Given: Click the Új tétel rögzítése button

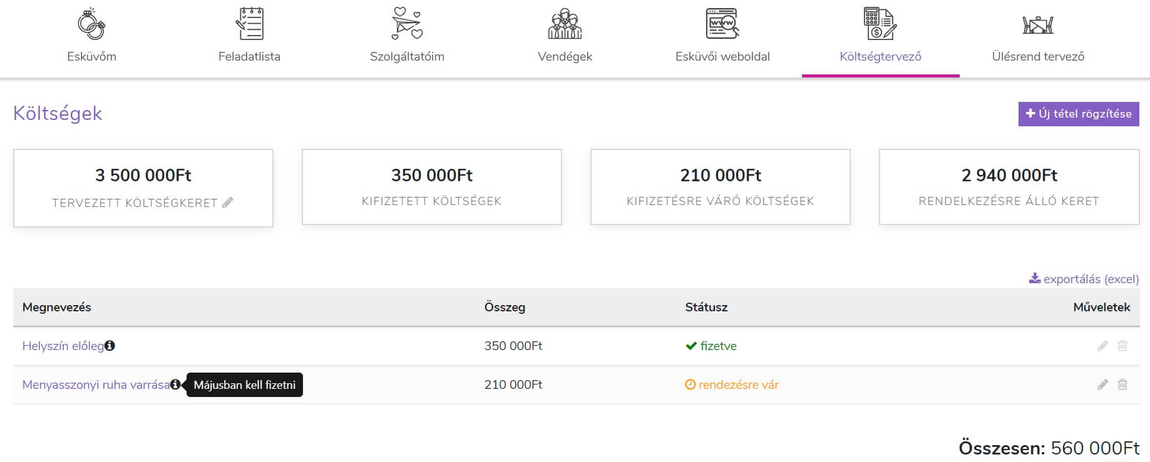Looking at the screenshot, I should 1079,114.
